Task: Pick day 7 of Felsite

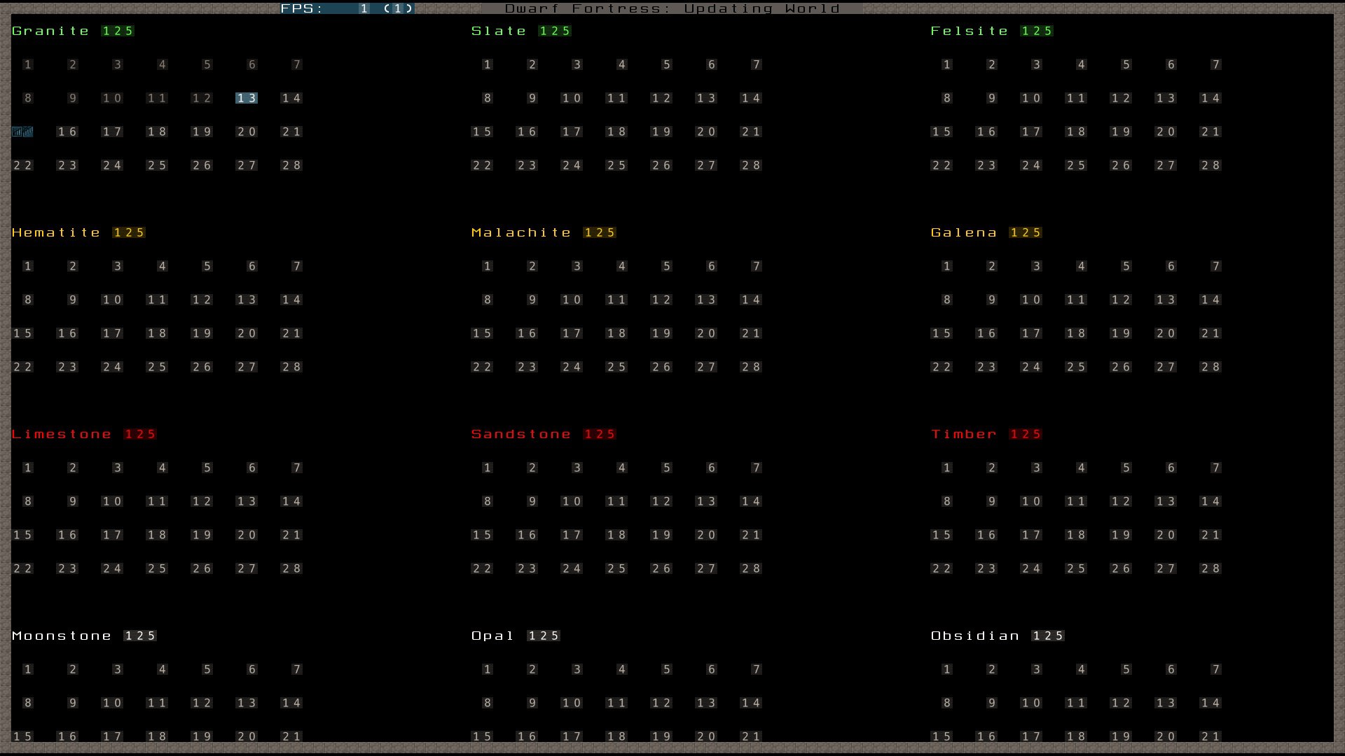Action: (x=1216, y=64)
